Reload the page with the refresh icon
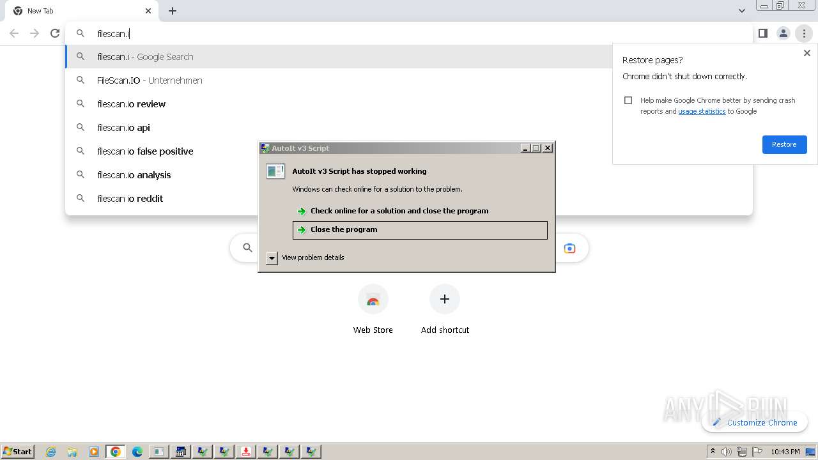 55,33
